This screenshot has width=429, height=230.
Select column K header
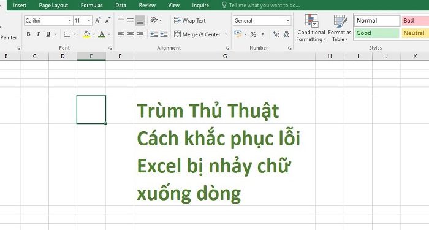(x=415, y=56)
